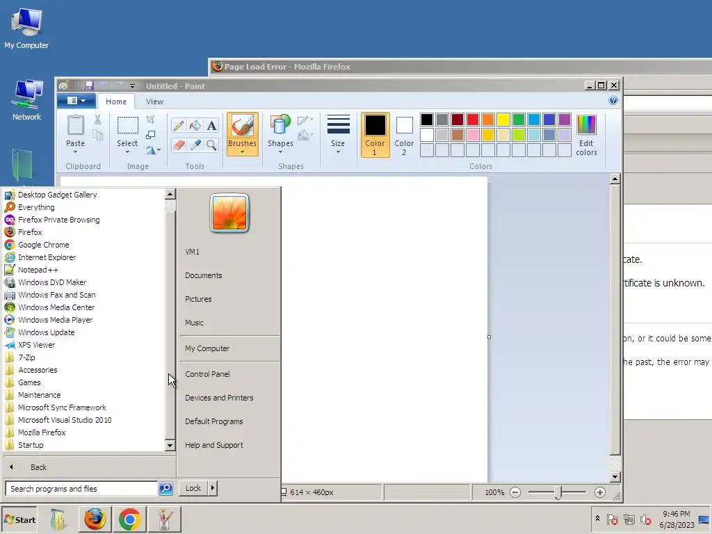Open Windows Media Player from Start menu
This screenshot has width=712, height=534.
pos(56,320)
